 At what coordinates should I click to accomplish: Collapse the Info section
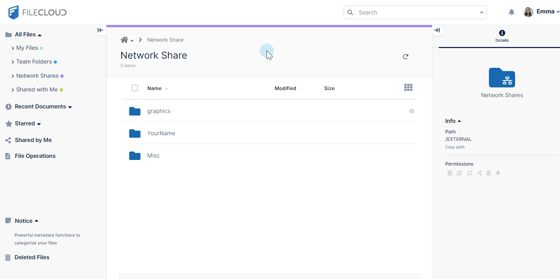coord(459,121)
